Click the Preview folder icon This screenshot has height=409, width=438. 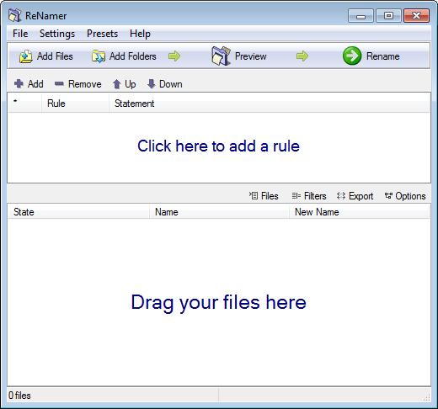[x=222, y=56]
